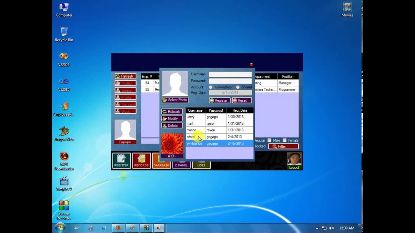Click the date cell 2/4/2013
415x233 pixels.
[240, 137]
